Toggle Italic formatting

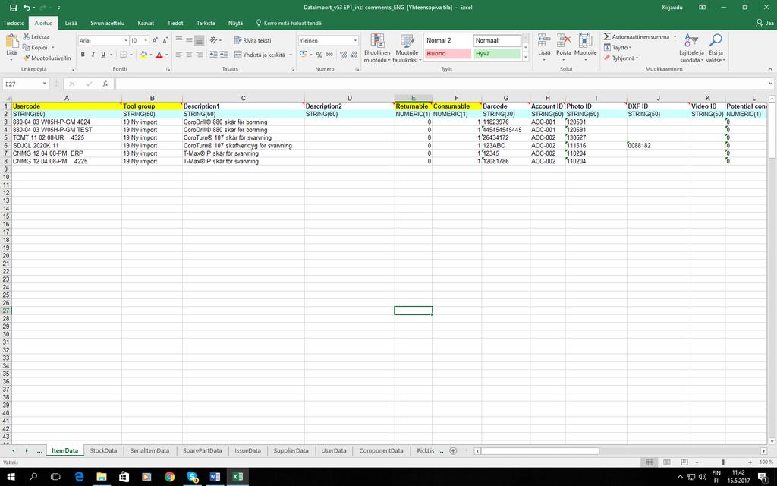click(93, 55)
